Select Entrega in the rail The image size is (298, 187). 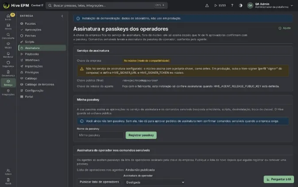8,83
